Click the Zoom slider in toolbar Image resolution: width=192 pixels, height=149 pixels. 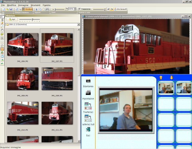click(x=58, y=9)
